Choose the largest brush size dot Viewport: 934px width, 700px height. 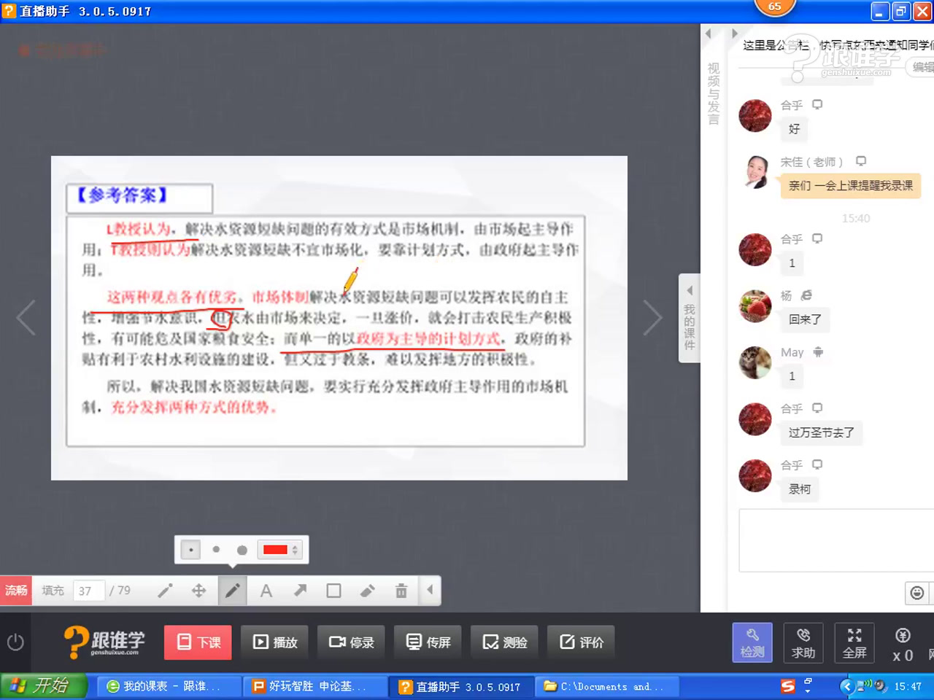coord(242,550)
